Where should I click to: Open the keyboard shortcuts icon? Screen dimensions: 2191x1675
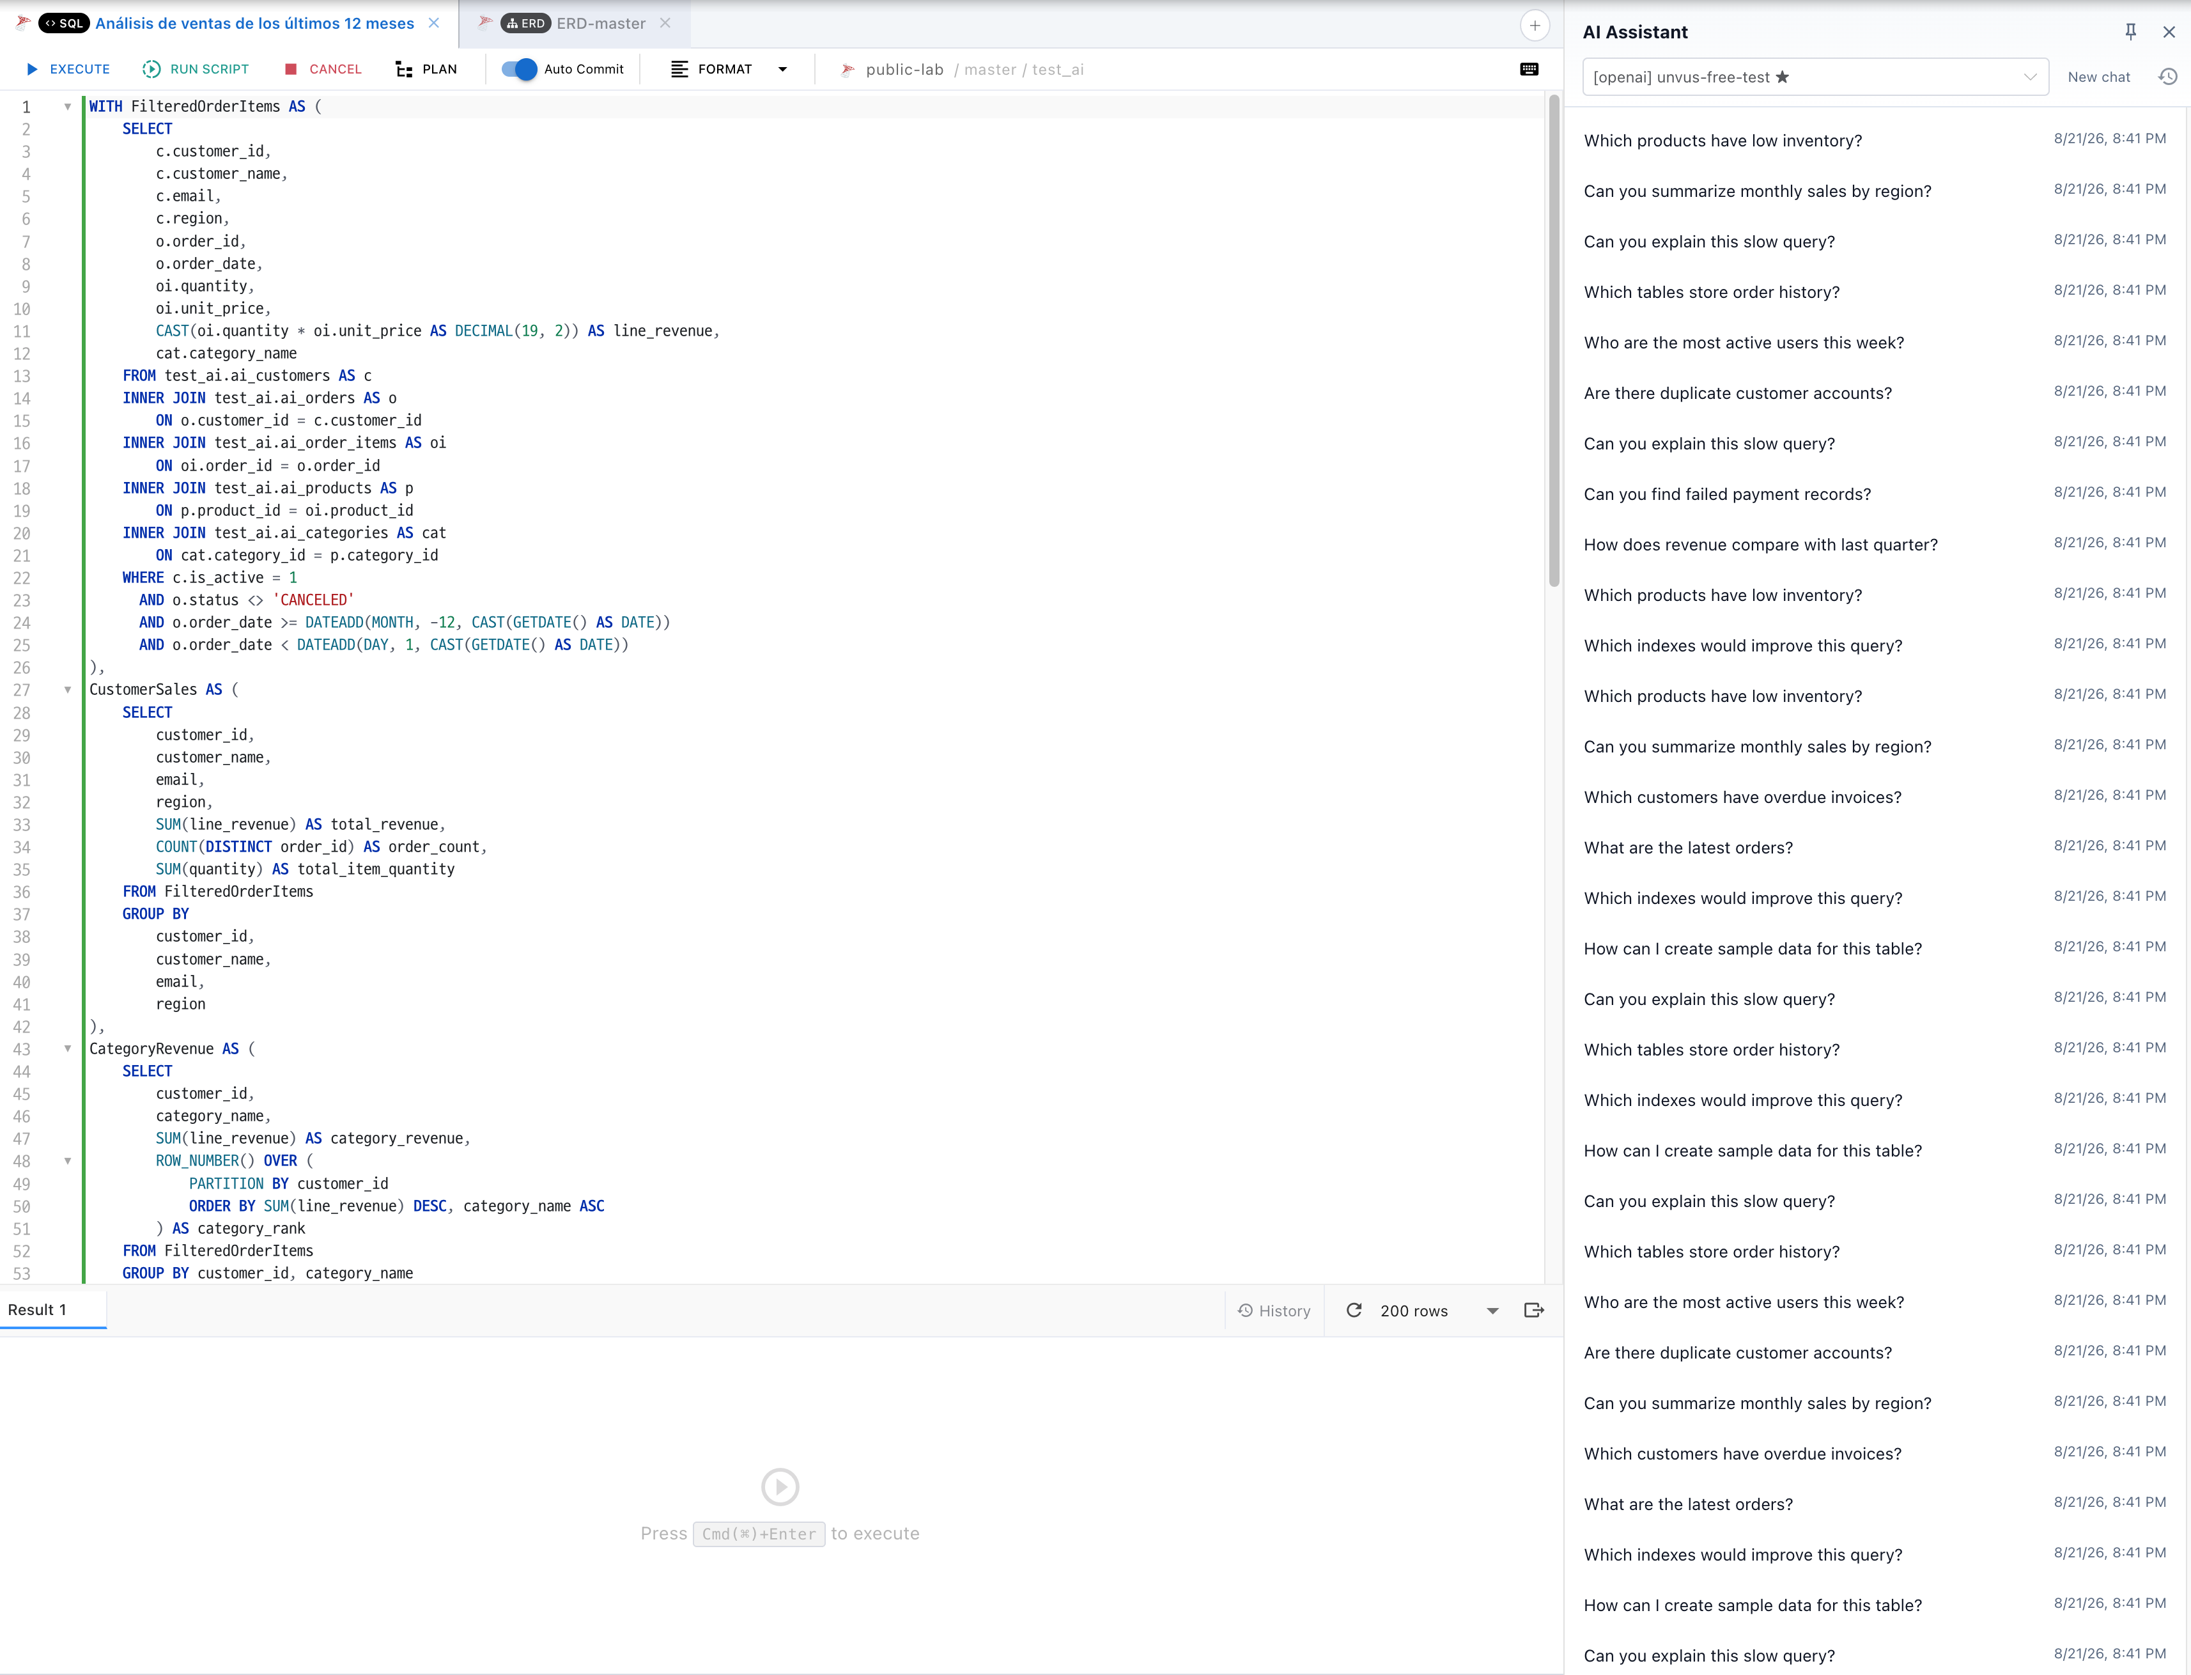pyautogui.click(x=1529, y=69)
